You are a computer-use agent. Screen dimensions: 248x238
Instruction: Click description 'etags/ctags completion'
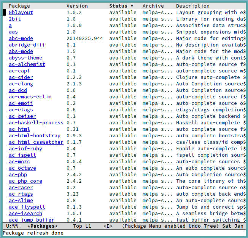[210, 110]
